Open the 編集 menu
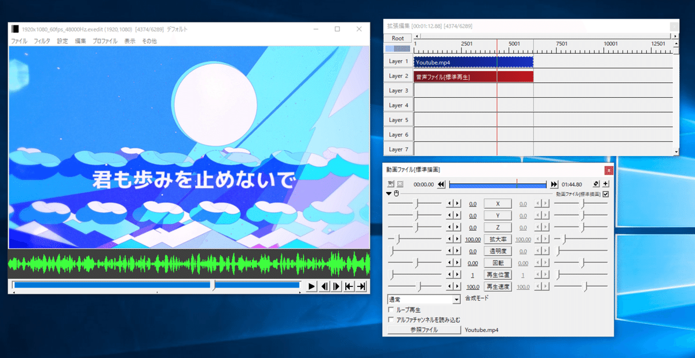Image resolution: width=695 pixels, height=358 pixels. coord(81,41)
